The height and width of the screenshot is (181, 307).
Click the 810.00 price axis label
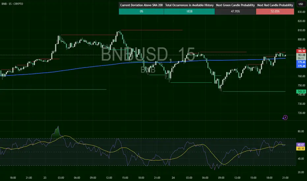pos(301,30)
